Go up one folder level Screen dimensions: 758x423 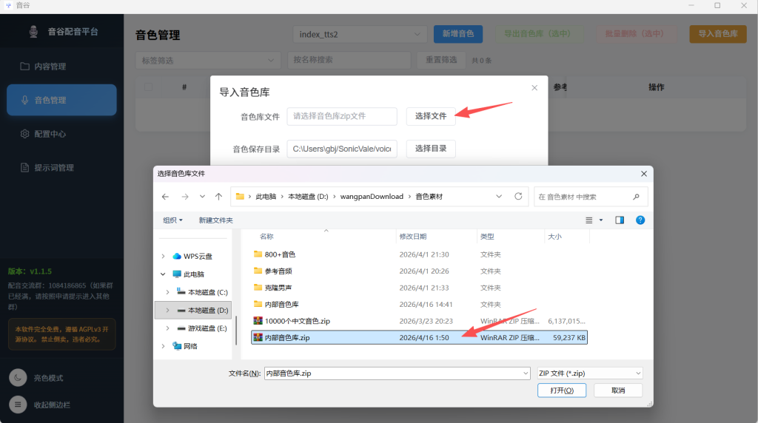tap(218, 197)
